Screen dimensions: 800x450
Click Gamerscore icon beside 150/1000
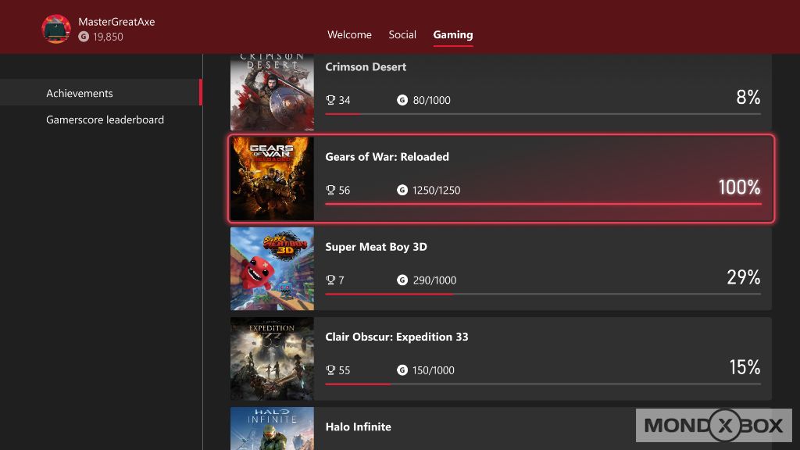pos(402,370)
